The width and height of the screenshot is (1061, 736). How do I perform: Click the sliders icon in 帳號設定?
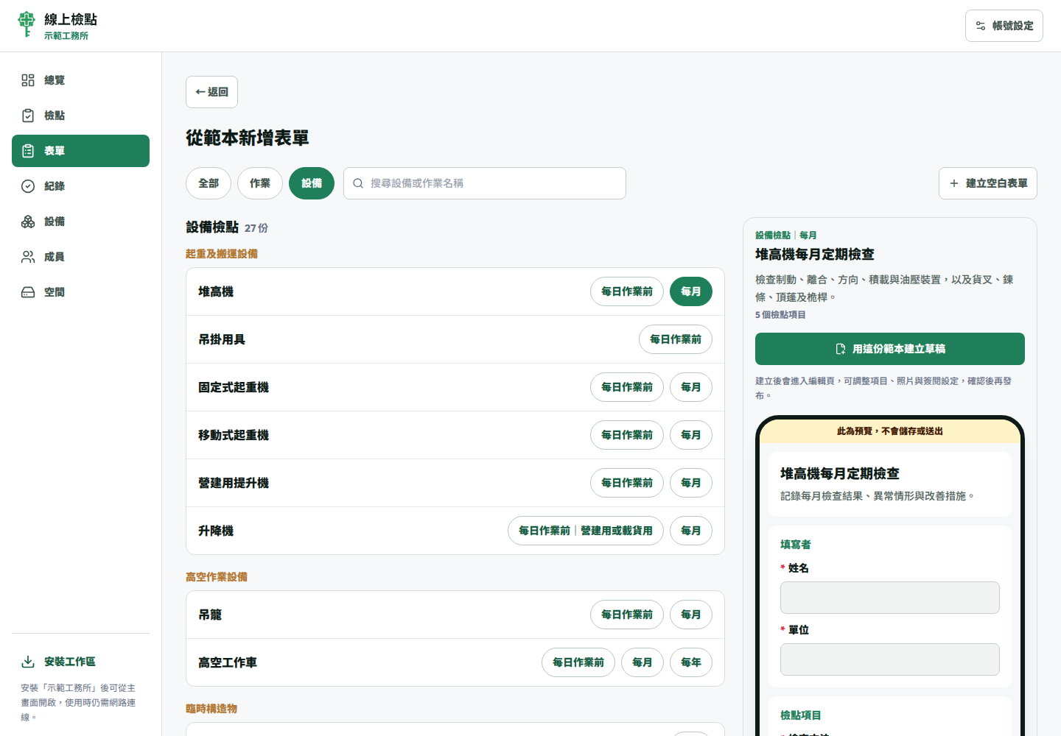tap(981, 26)
